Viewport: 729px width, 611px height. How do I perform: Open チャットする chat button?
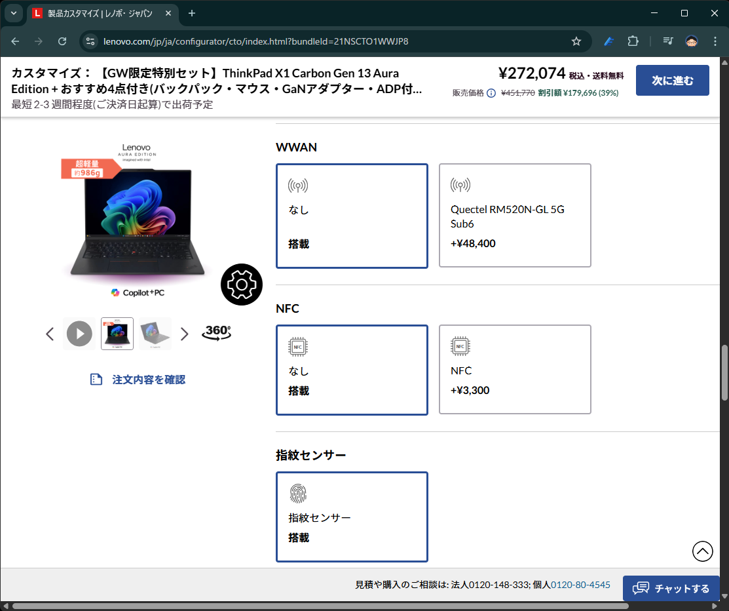click(671, 588)
